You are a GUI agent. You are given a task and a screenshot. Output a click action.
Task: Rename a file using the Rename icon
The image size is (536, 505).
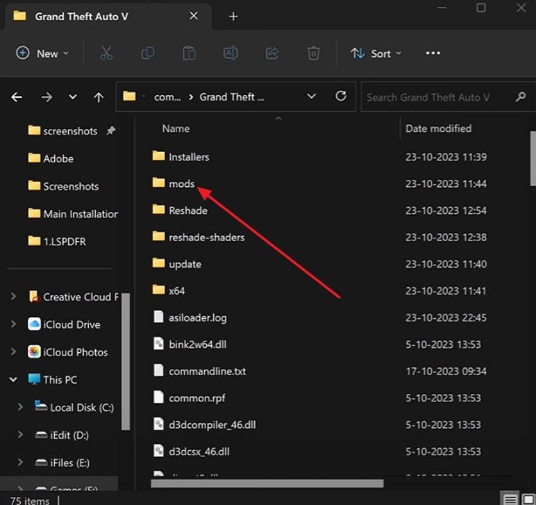tap(230, 53)
